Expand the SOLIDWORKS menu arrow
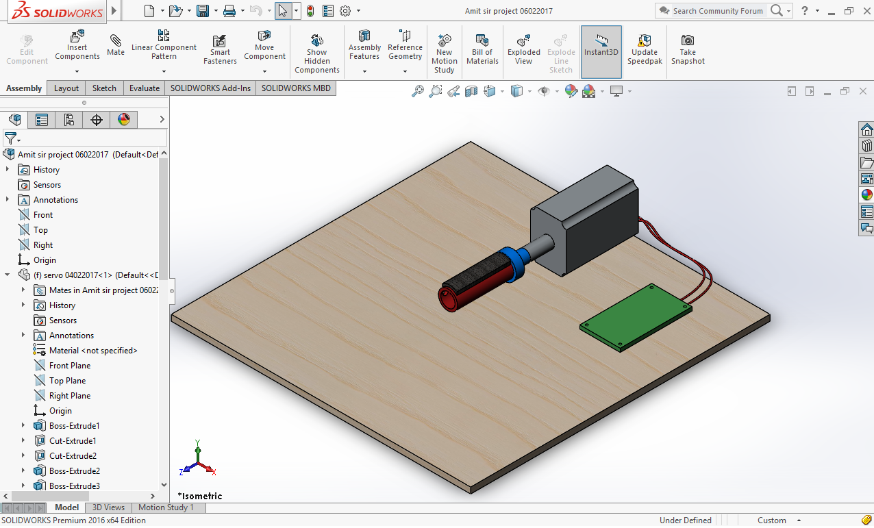874x528 pixels. coord(114,10)
